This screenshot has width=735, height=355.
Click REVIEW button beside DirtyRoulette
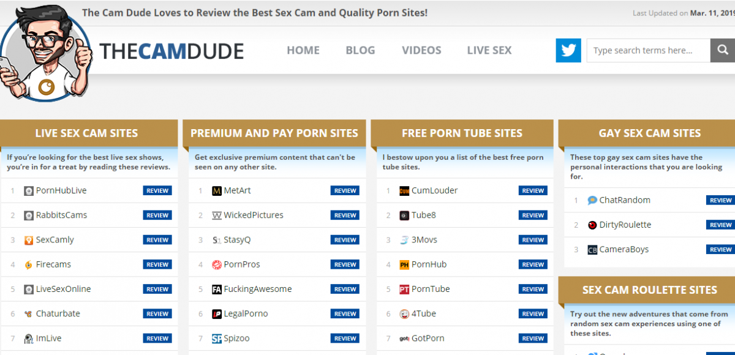click(x=720, y=225)
